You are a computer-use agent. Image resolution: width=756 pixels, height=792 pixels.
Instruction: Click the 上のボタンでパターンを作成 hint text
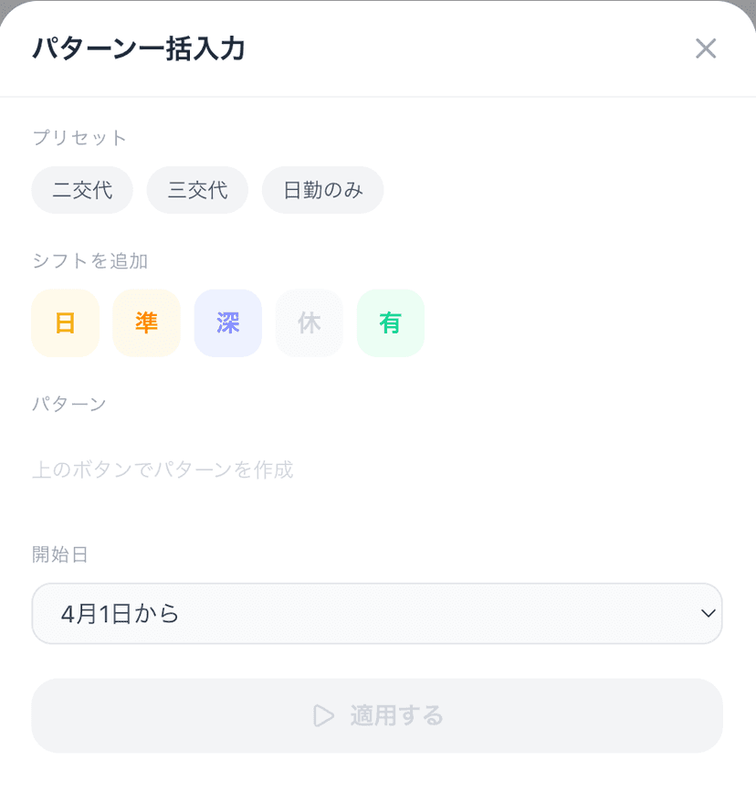163,470
